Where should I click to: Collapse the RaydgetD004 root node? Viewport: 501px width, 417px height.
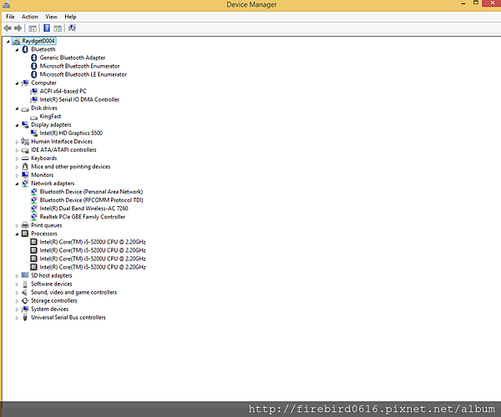coord(8,42)
